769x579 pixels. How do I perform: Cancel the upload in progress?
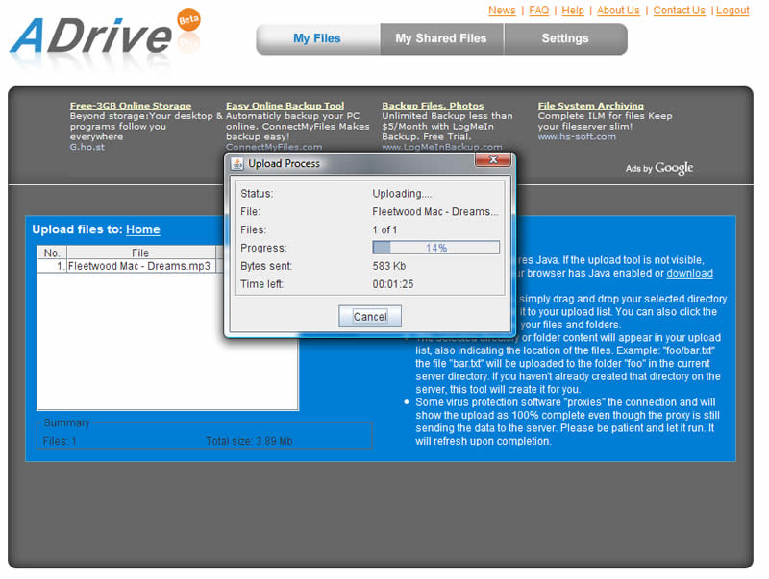[x=370, y=317]
